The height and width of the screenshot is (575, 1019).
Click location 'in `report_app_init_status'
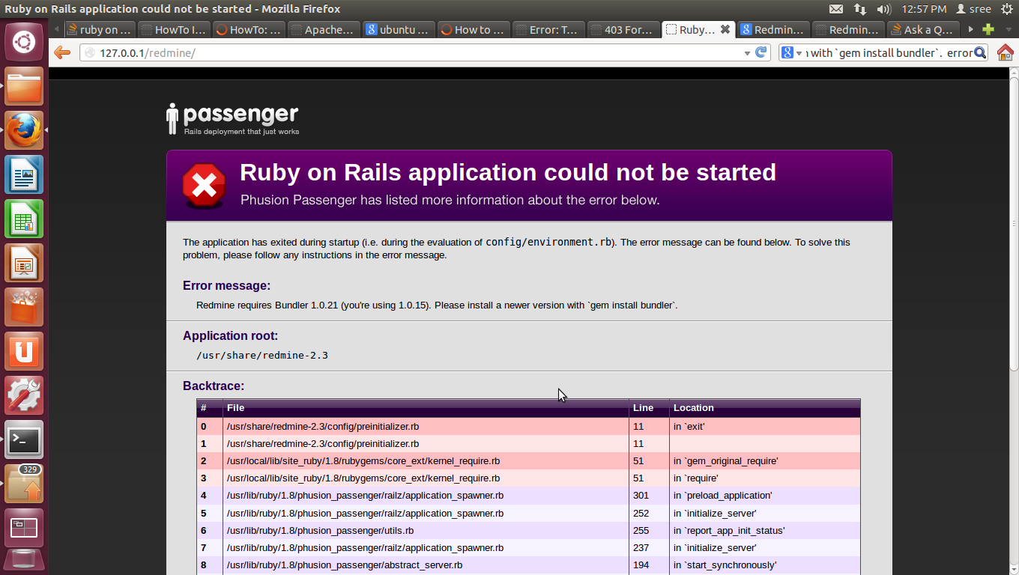click(x=729, y=531)
